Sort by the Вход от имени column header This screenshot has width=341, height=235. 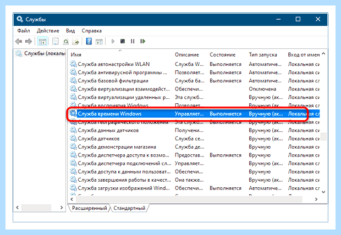pyautogui.click(x=304, y=54)
